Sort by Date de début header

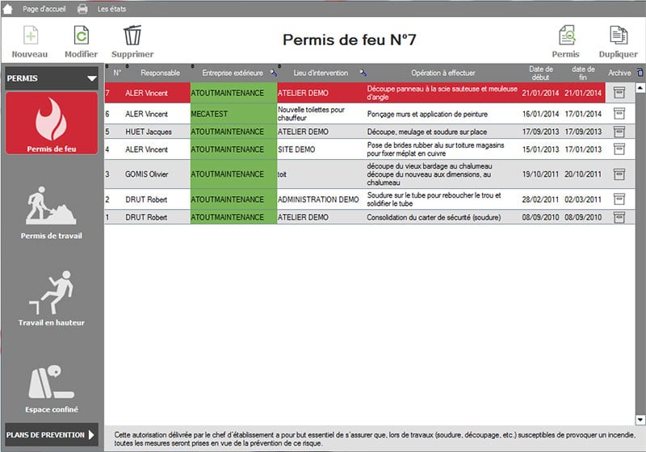541,73
